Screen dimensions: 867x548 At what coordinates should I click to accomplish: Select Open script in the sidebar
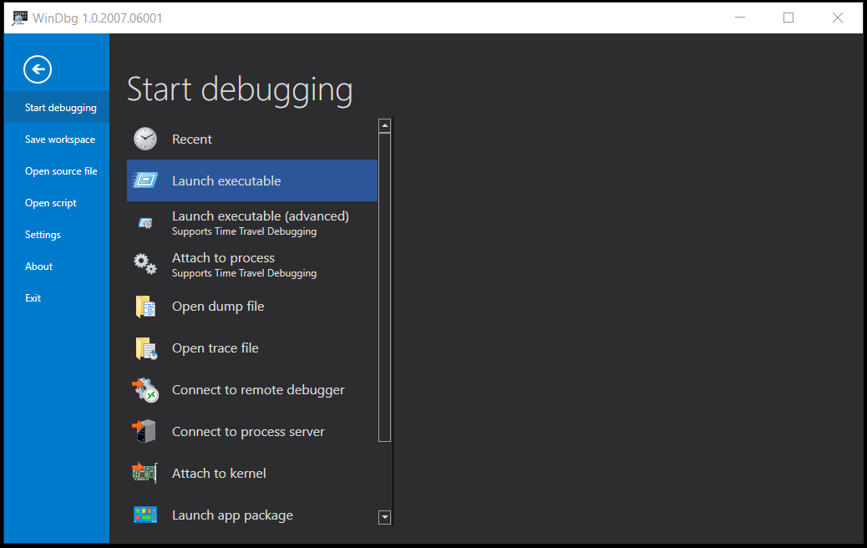[x=57, y=203]
